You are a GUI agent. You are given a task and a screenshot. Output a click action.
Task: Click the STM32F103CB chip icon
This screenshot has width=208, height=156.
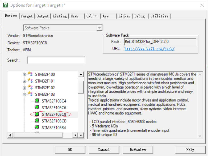click(x=37, y=120)
